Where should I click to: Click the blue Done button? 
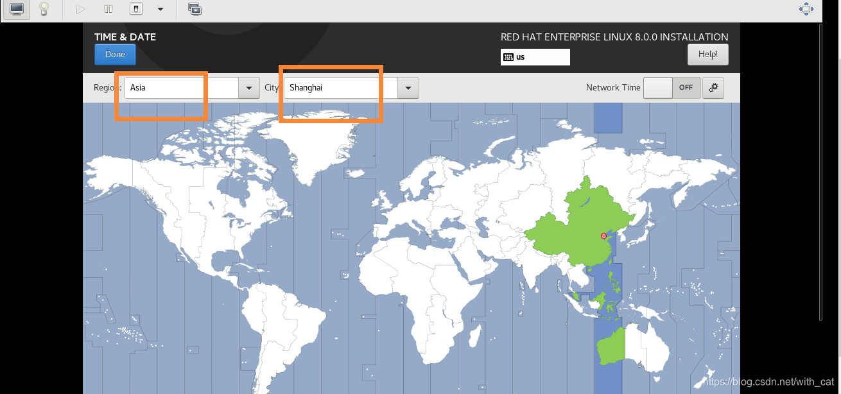(115, 55)
